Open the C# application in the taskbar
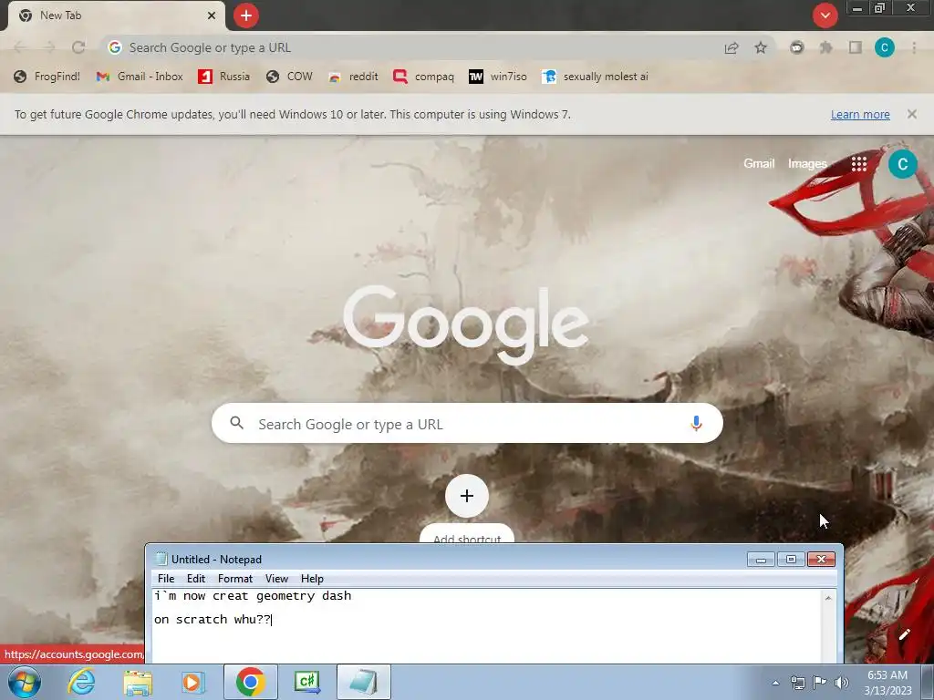Viewport: 934px width, 700px height. pos(306,682)
